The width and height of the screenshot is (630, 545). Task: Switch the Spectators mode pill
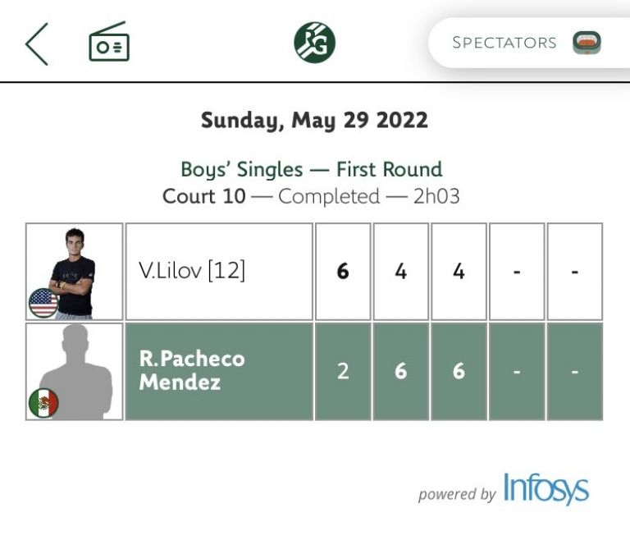click(x=529, y=43)
